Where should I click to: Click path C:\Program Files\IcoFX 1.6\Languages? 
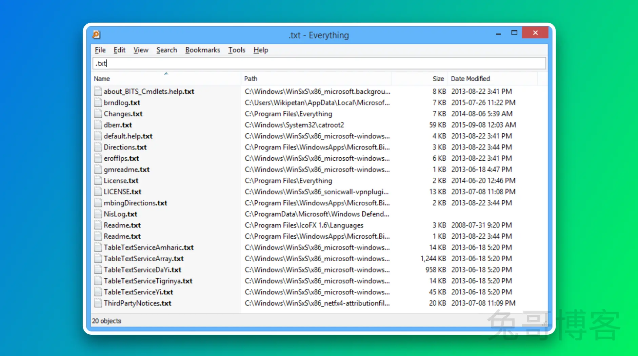click(304, 225)
